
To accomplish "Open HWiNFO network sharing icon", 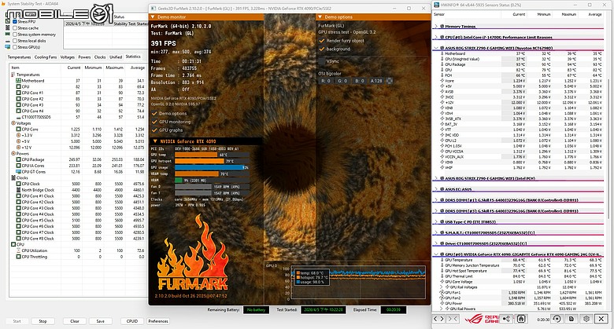I will (x=506, y=319).
